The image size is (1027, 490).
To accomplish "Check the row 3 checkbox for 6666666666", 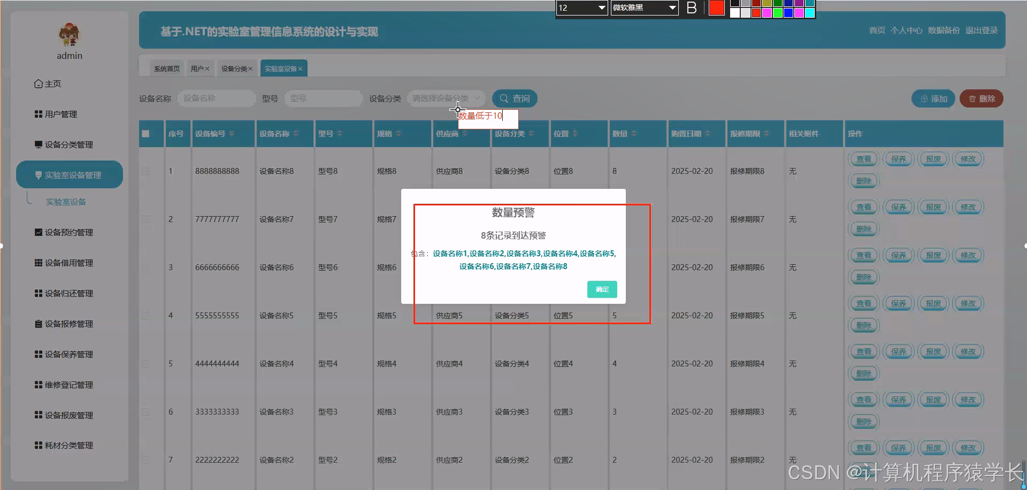I will [145, 267].
